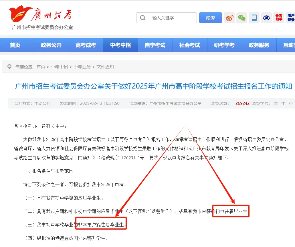
Task: Open the Weibo icon in the header
Action: coord(229,18)
